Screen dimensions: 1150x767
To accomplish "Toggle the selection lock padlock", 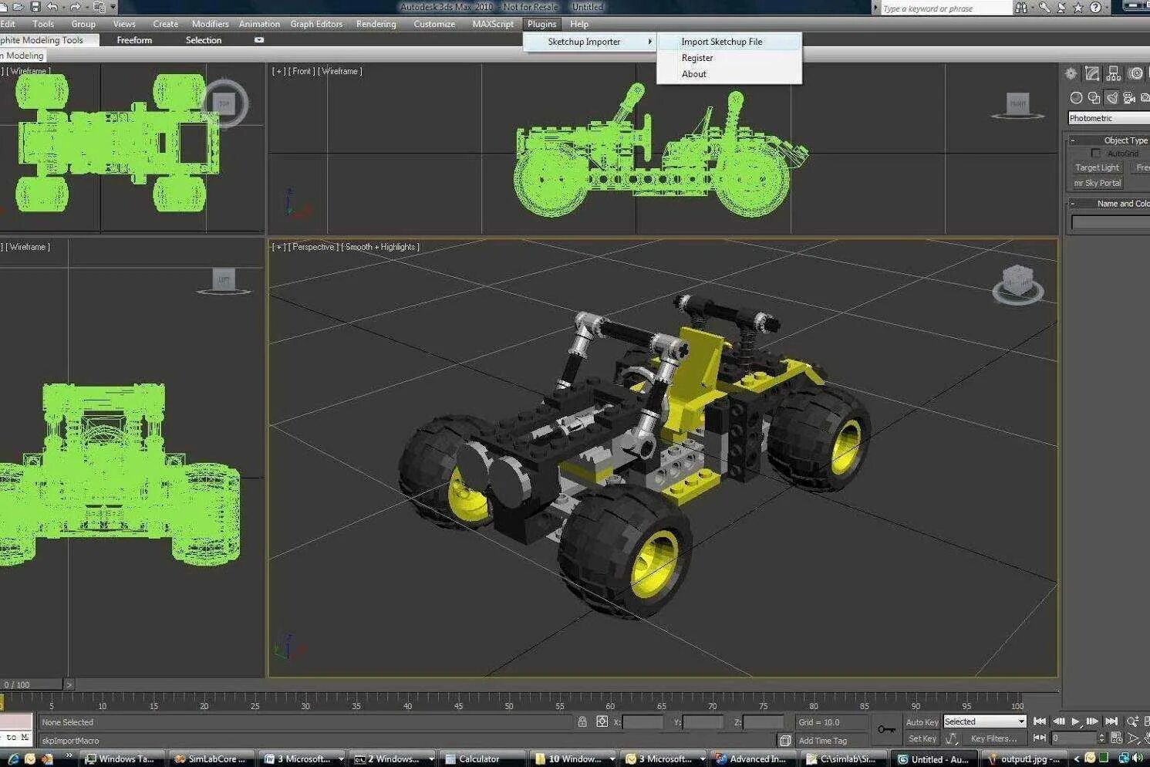I will (x=582, y=721).
